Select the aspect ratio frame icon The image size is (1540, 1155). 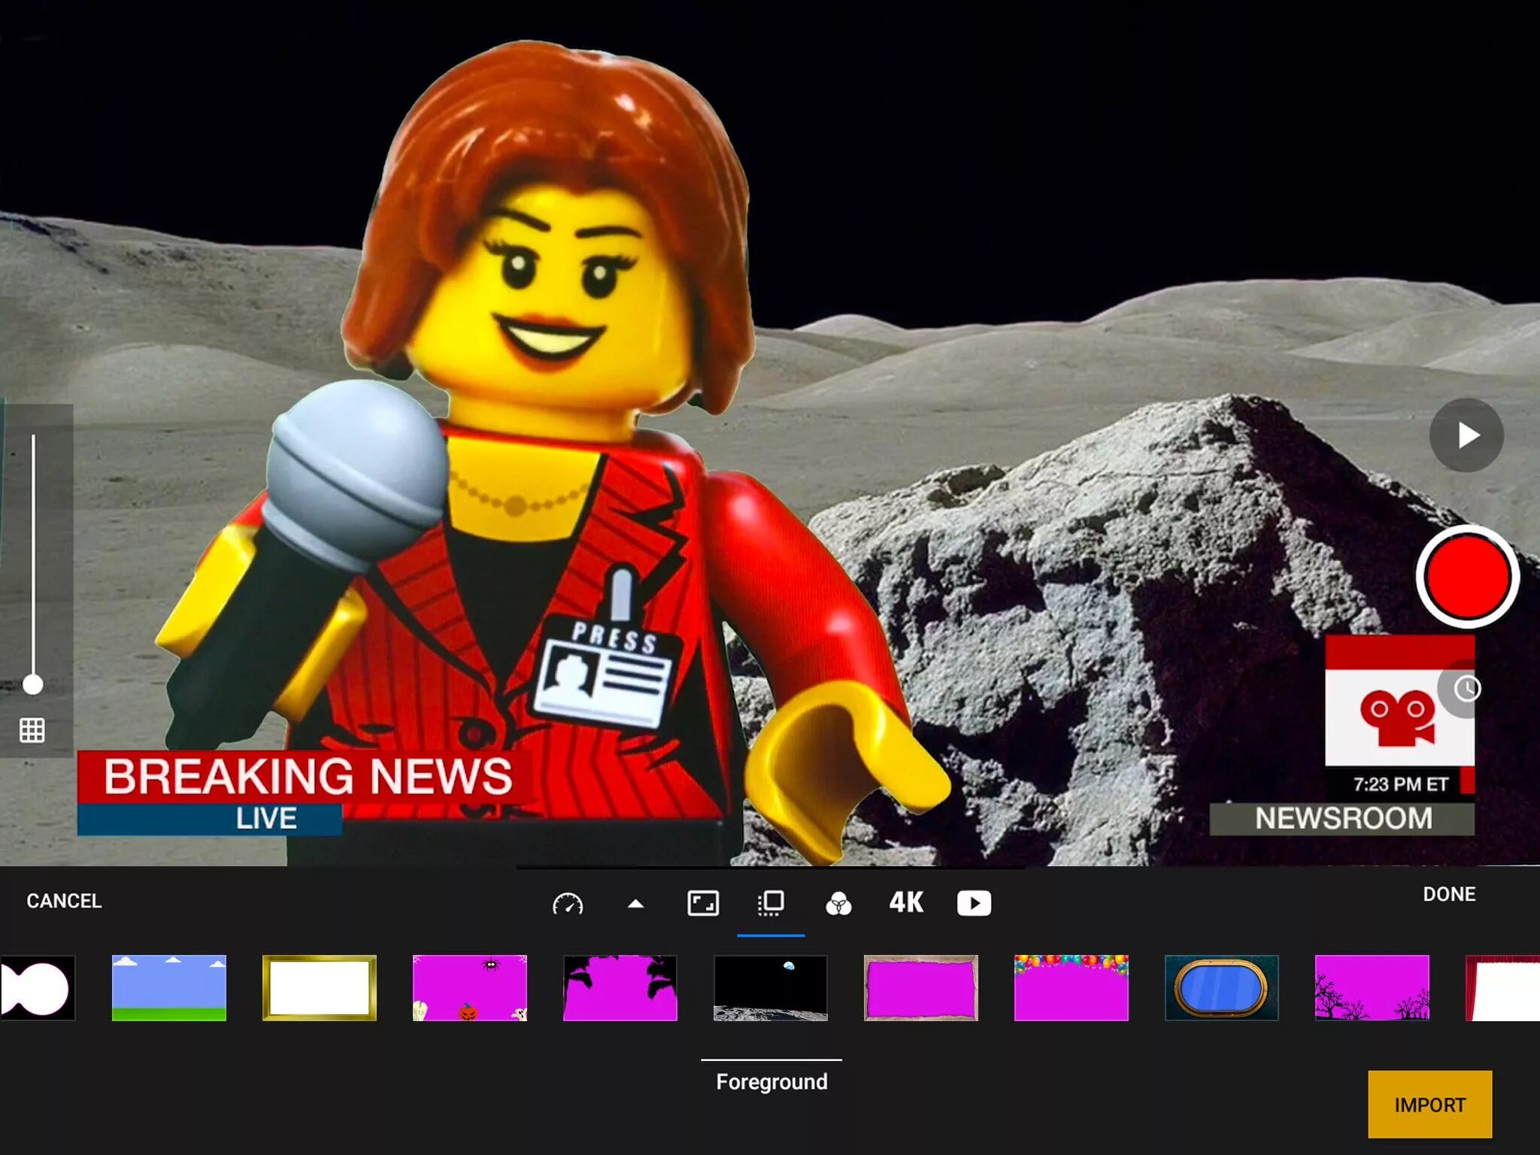click(703, 903)
